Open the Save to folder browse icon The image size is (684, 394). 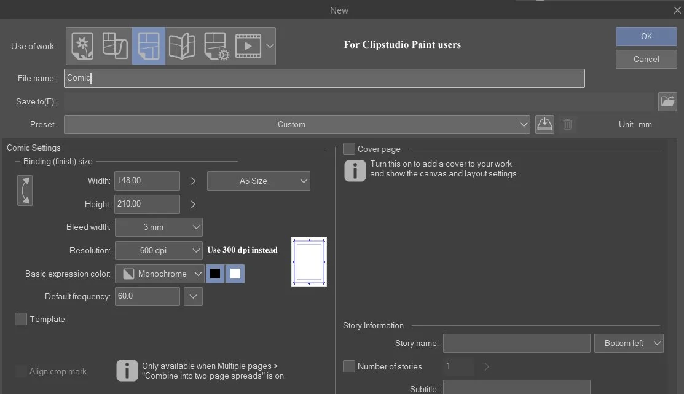click(x=667, y=101)
